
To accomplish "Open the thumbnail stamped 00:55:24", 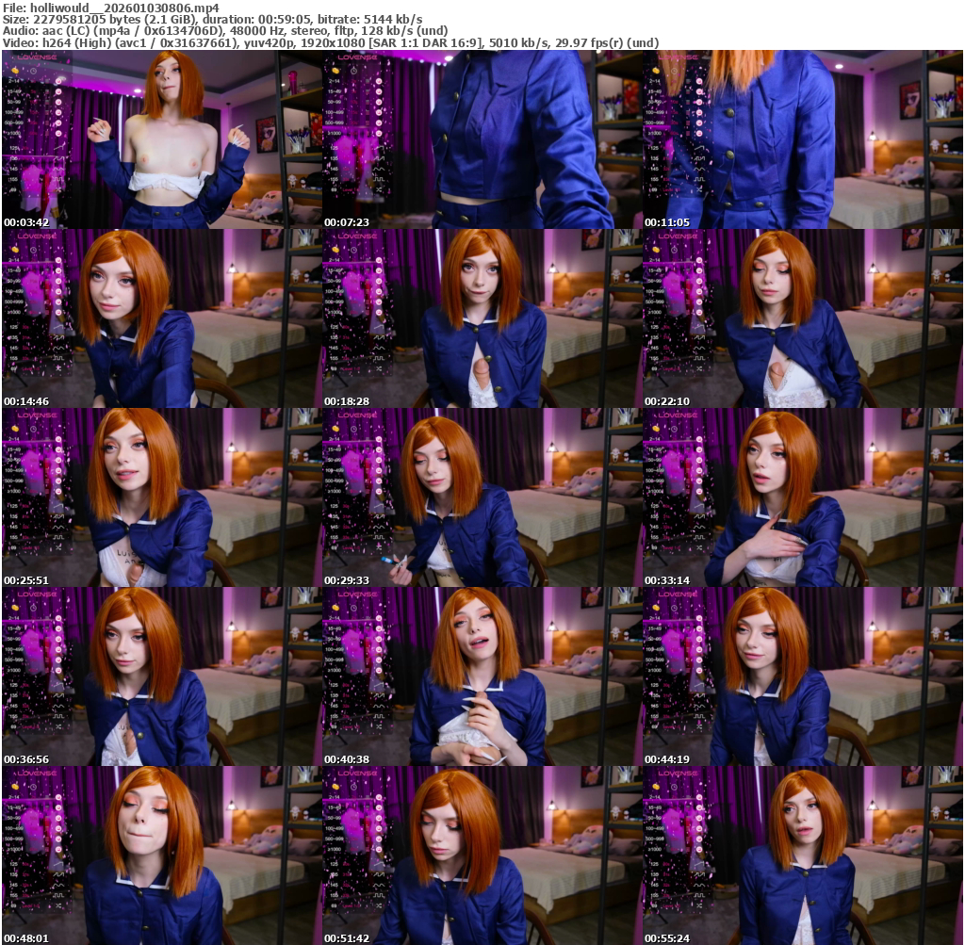I will [x=803, y=855].
